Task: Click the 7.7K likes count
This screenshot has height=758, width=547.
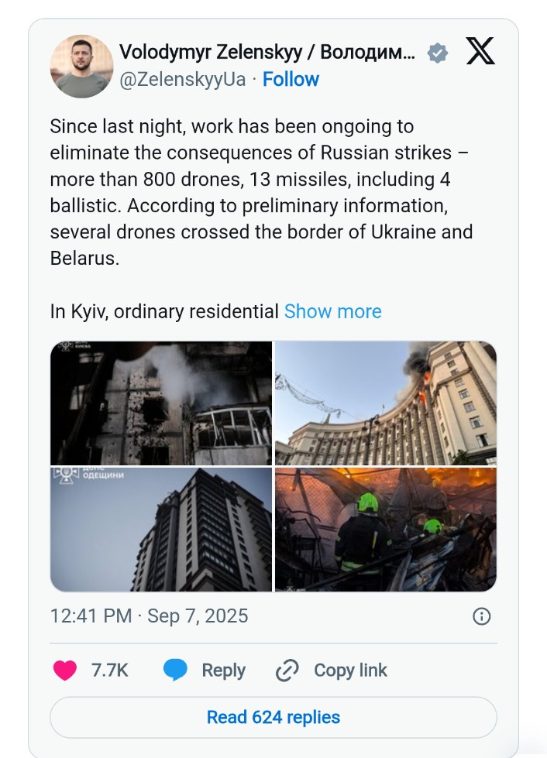Action: (x=110, y=671)
